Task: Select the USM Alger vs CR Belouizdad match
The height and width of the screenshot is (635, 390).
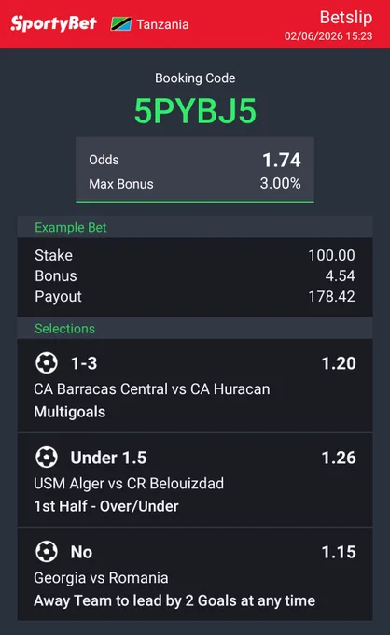Action: click(129, 484)
